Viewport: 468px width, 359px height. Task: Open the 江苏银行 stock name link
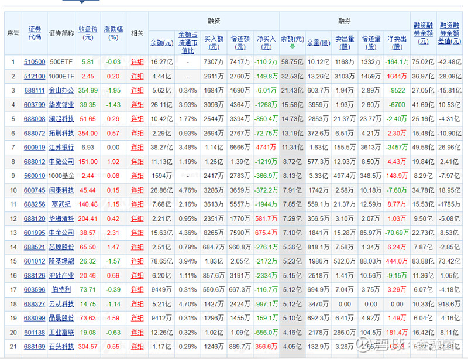[x=61, y=148]
